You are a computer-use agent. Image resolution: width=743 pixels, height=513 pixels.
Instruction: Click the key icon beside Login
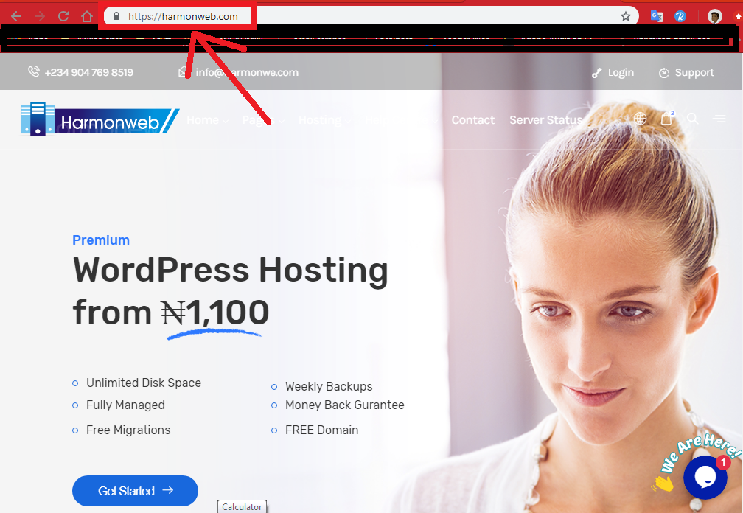pyautogui.click(x=596, y=73)
